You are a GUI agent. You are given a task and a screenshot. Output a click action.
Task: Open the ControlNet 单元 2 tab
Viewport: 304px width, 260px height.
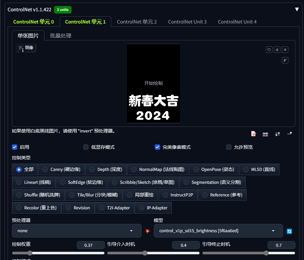[137, 22]
